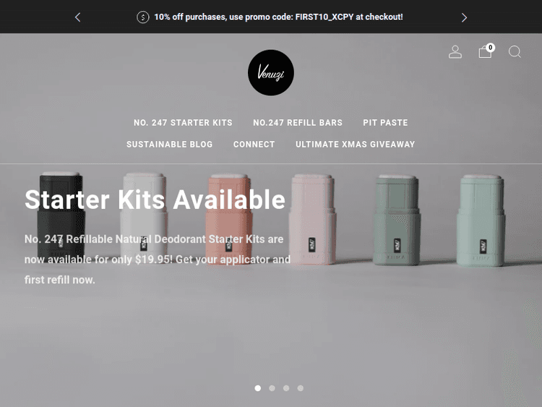Jump to the fourth slideshow dot

coord(301,388)
